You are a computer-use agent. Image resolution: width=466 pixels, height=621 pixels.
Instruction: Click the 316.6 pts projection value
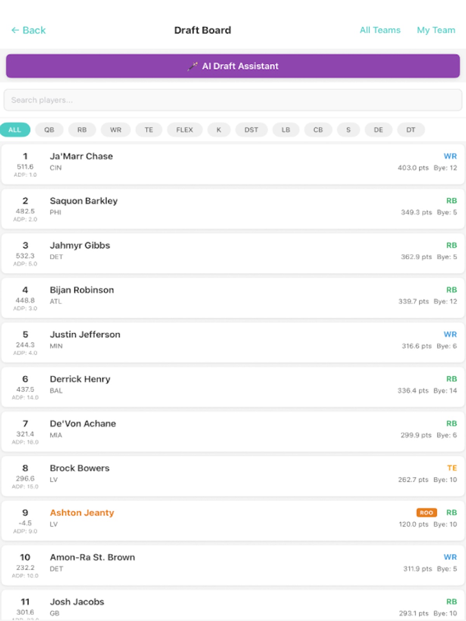pos(417,346)
